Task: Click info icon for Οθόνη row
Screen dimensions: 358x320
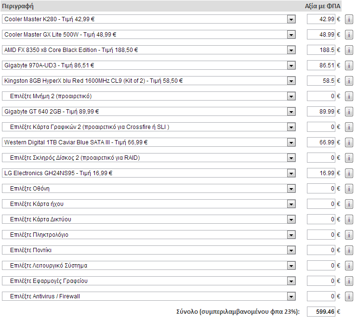Action: (x=349, y=189)
